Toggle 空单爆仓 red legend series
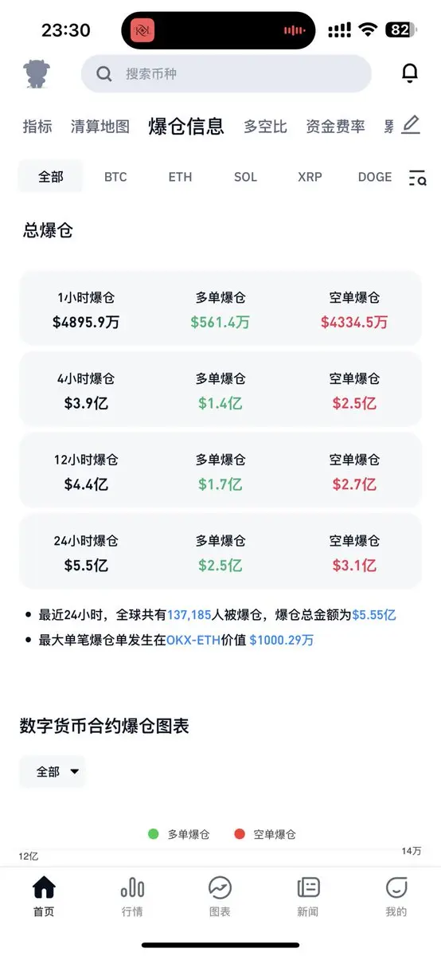The width and height of the screenshot is (441, 956). (x=265, y=834)
